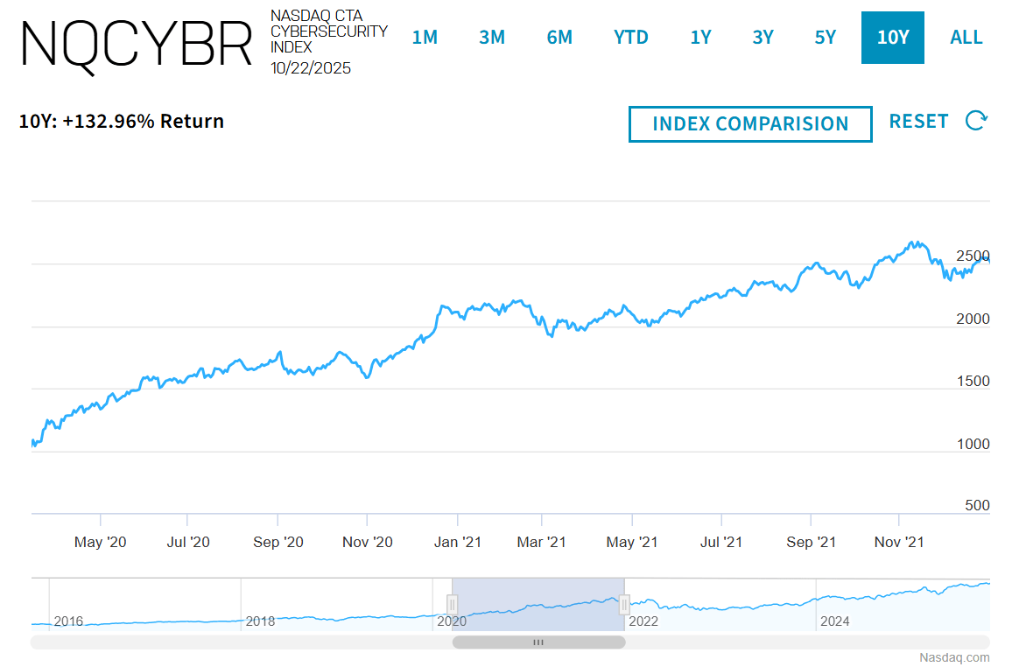The image size is (1012, 667).
Task: Click the horizontal scrollbar thumb grip
Action: pyautogui.click(x=538, y=642)
